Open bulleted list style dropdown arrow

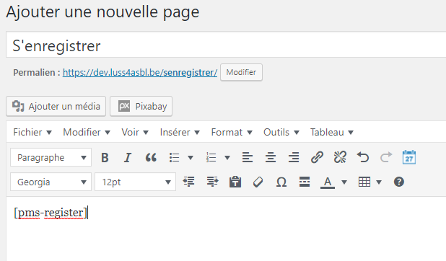click(x=191, y=157)
